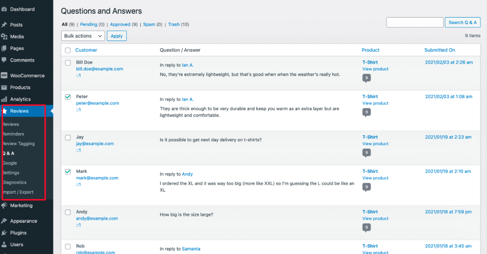This screenshot has width=487, height=254.
Task: Click the Comments bubble icon in sidebar
Action: pyautogui.click(x=4, y=60)
